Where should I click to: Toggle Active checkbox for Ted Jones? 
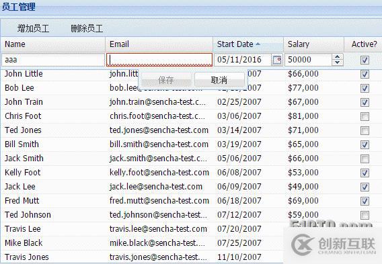coord(365,131)
